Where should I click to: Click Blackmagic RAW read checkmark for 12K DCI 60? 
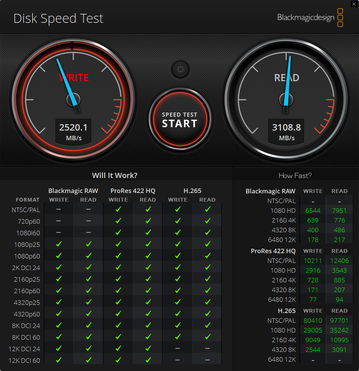click(x=89, y=360)
